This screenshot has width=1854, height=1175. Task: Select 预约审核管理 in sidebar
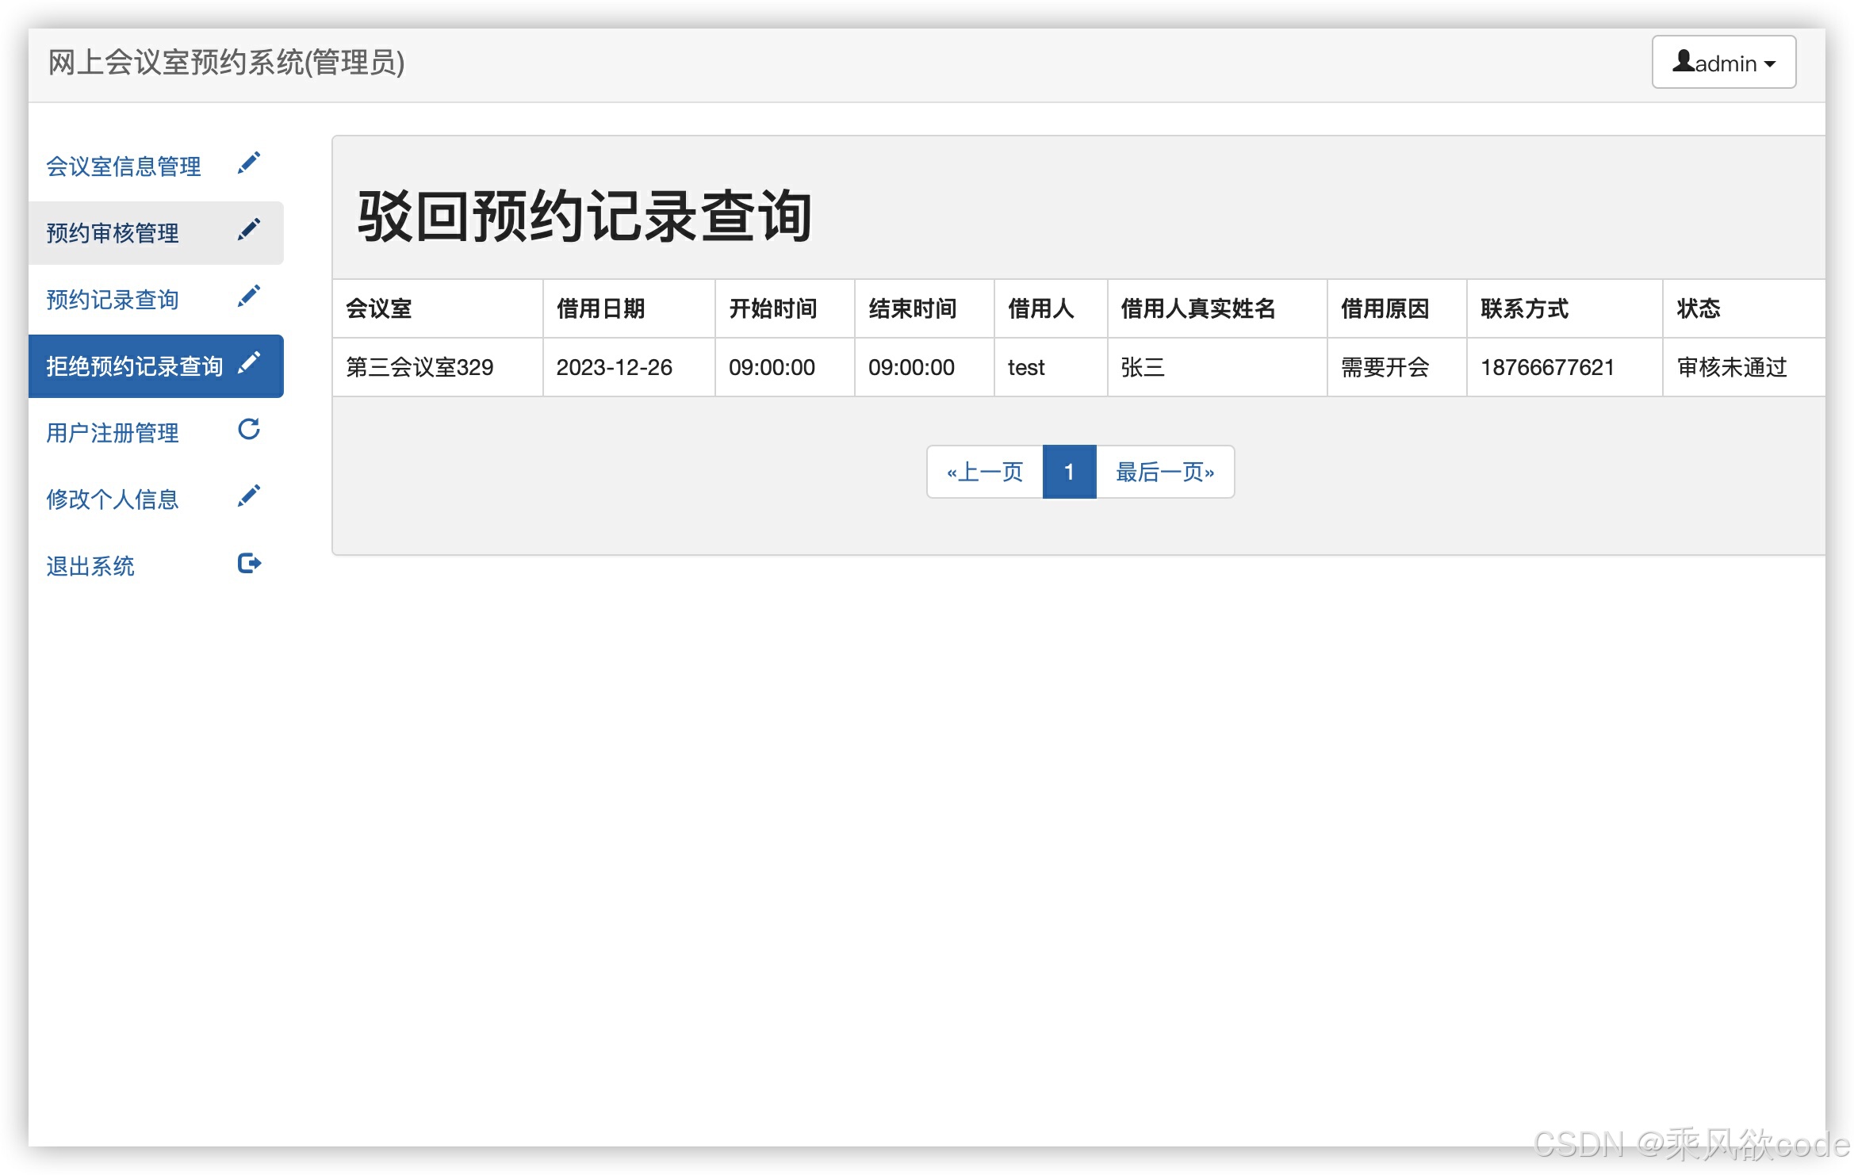click(112, 233)
